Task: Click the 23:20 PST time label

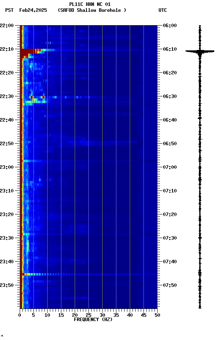Action: pyautogui.click(x=7, y=214)
